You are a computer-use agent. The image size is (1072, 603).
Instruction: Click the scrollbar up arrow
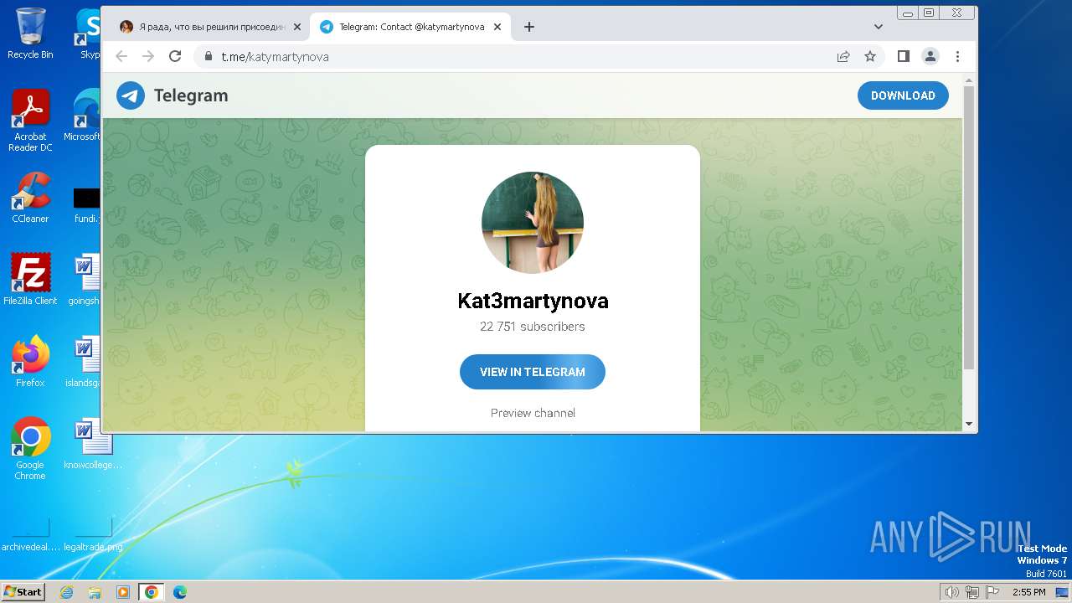[x=969, y=80]
